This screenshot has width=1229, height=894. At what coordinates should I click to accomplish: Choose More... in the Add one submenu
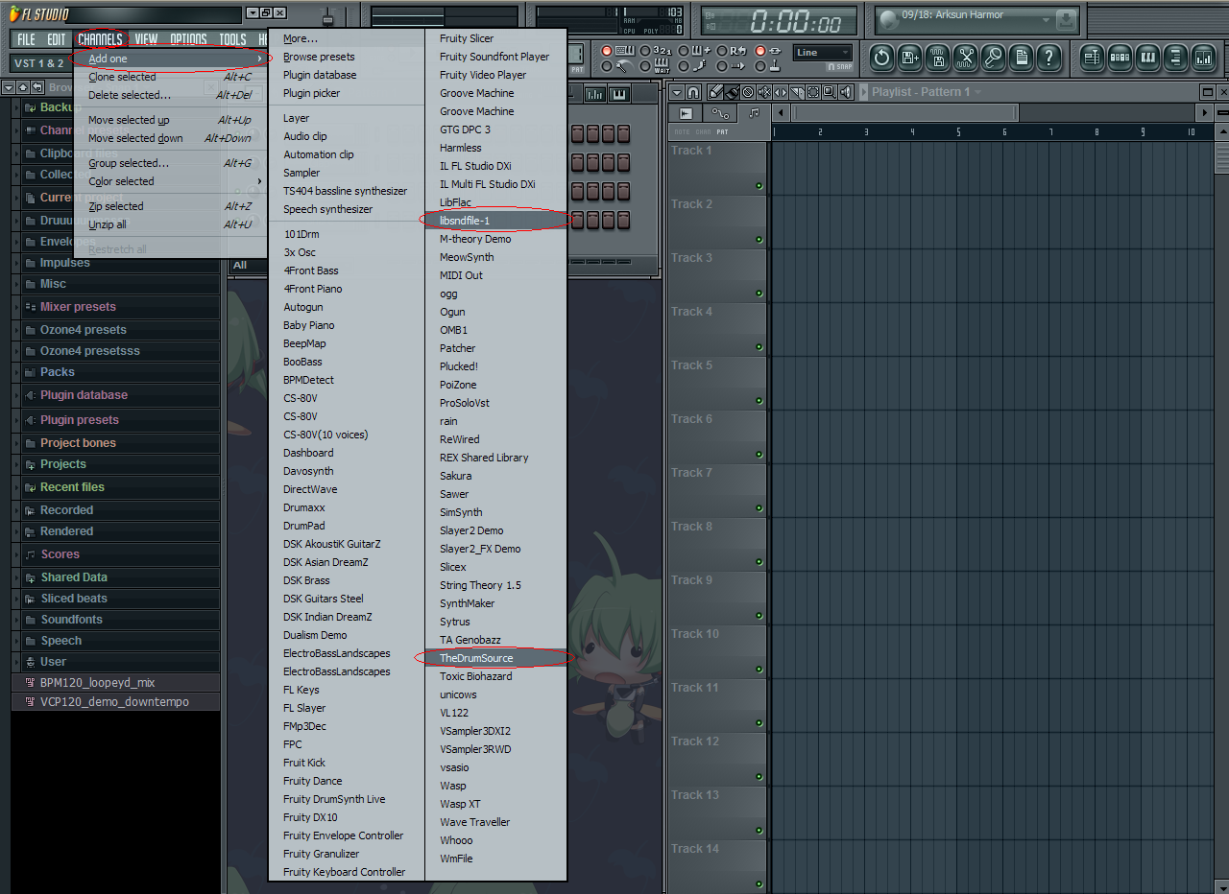[x=301, y=38]
